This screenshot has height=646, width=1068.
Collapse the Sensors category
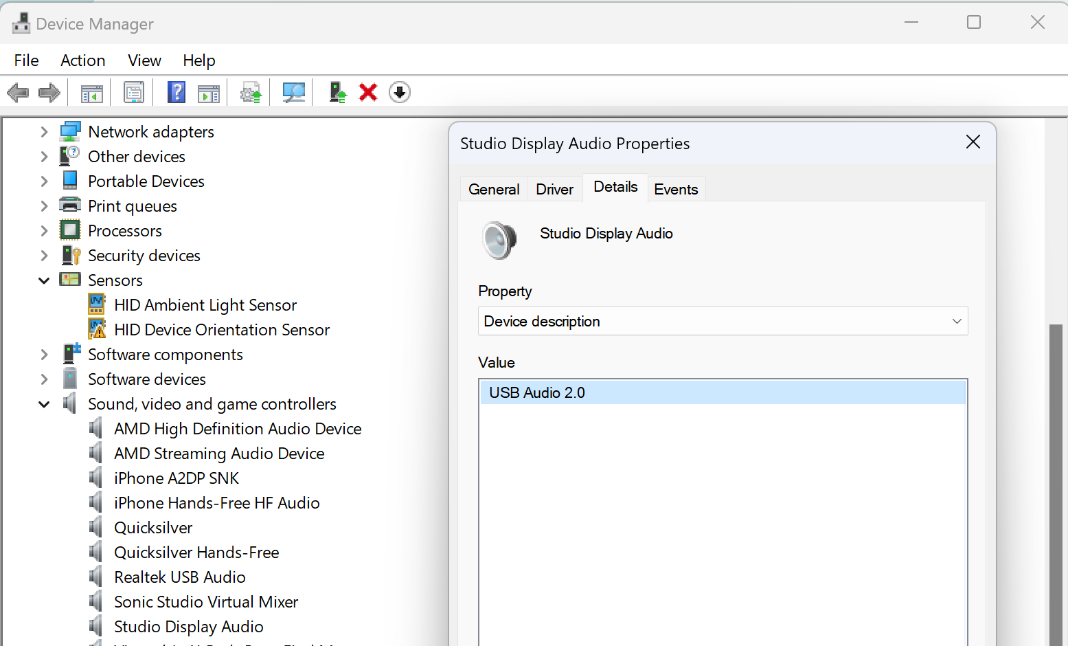pos(43,280)
